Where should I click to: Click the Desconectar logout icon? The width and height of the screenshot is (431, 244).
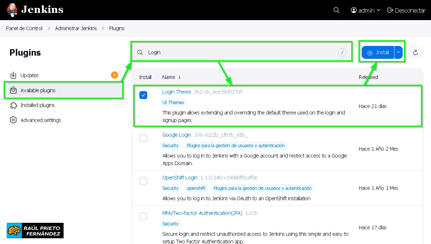click(390, 10)
